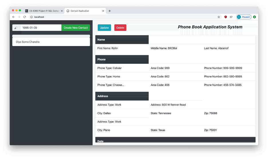Open the Paused profile button
This screenshot has height=158, width=268.
244,17
